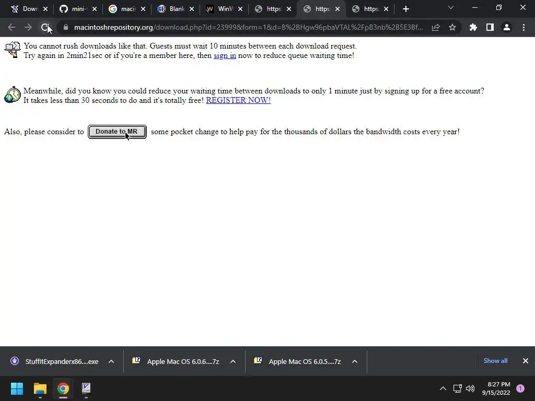Image resolution: width=535 pixels, height=401 pixels.
Task: Toggle Chrome side panel
Action: pos(490,27)
